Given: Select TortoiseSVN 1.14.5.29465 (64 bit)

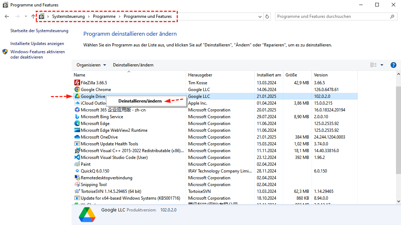Looking at the screenshot, I should point(111,191).
